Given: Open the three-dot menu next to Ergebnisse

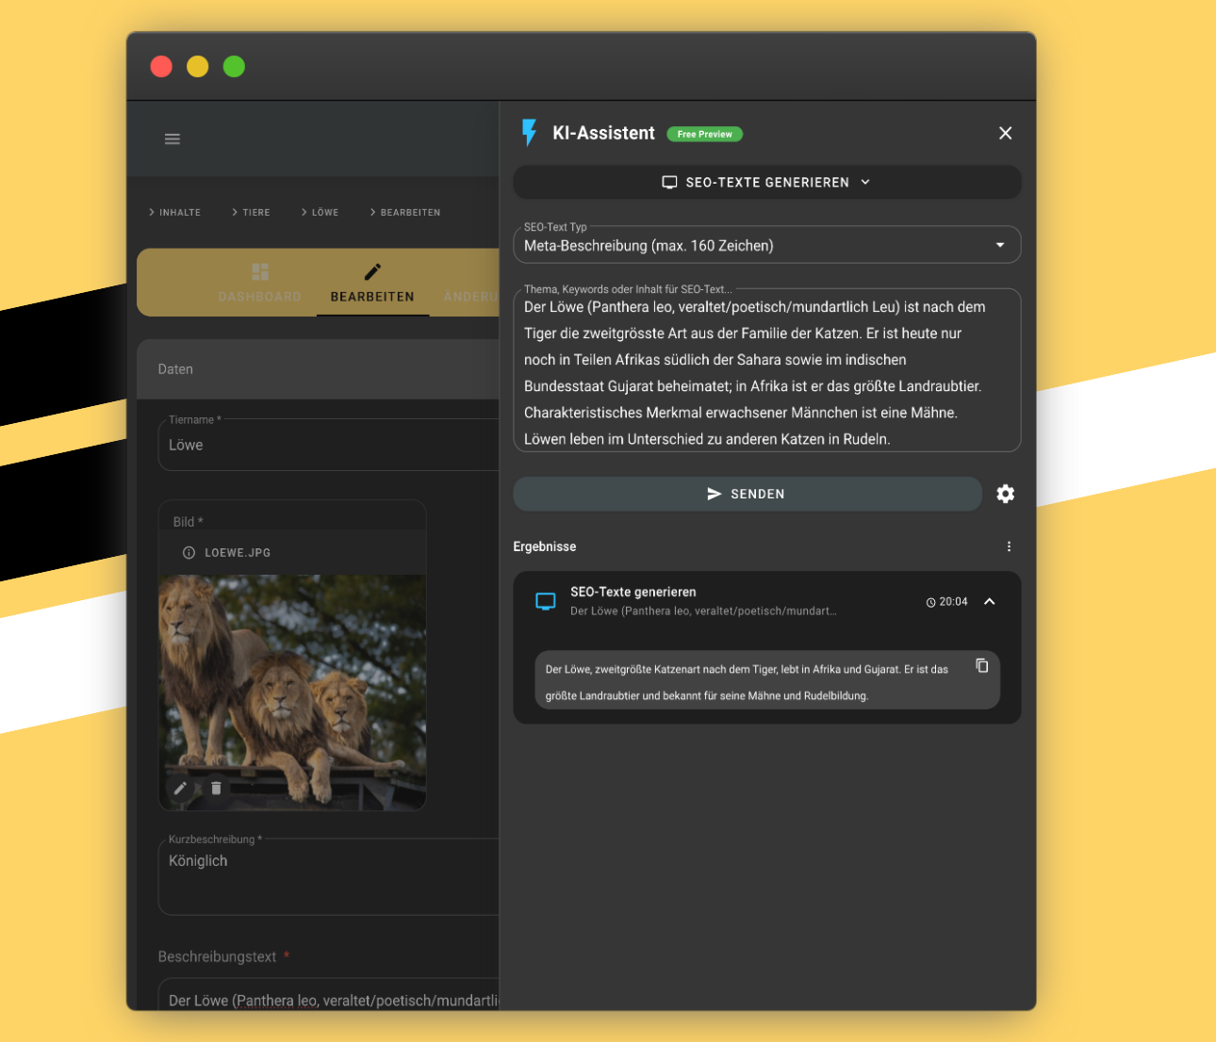Looking at the screenshot, I should coord(1009,546).
